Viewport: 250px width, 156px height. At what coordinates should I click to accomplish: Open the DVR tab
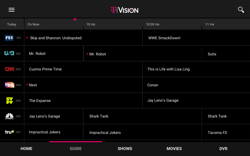(223, 149)
